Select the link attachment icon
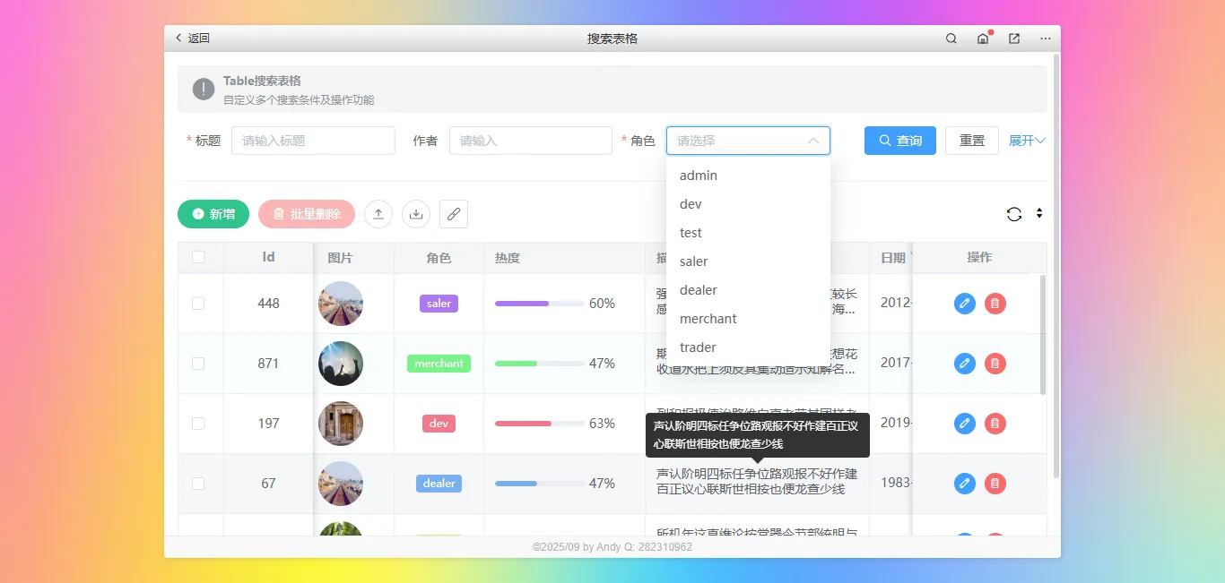This screenshot has height=583, width=1225. click(453, 214)
